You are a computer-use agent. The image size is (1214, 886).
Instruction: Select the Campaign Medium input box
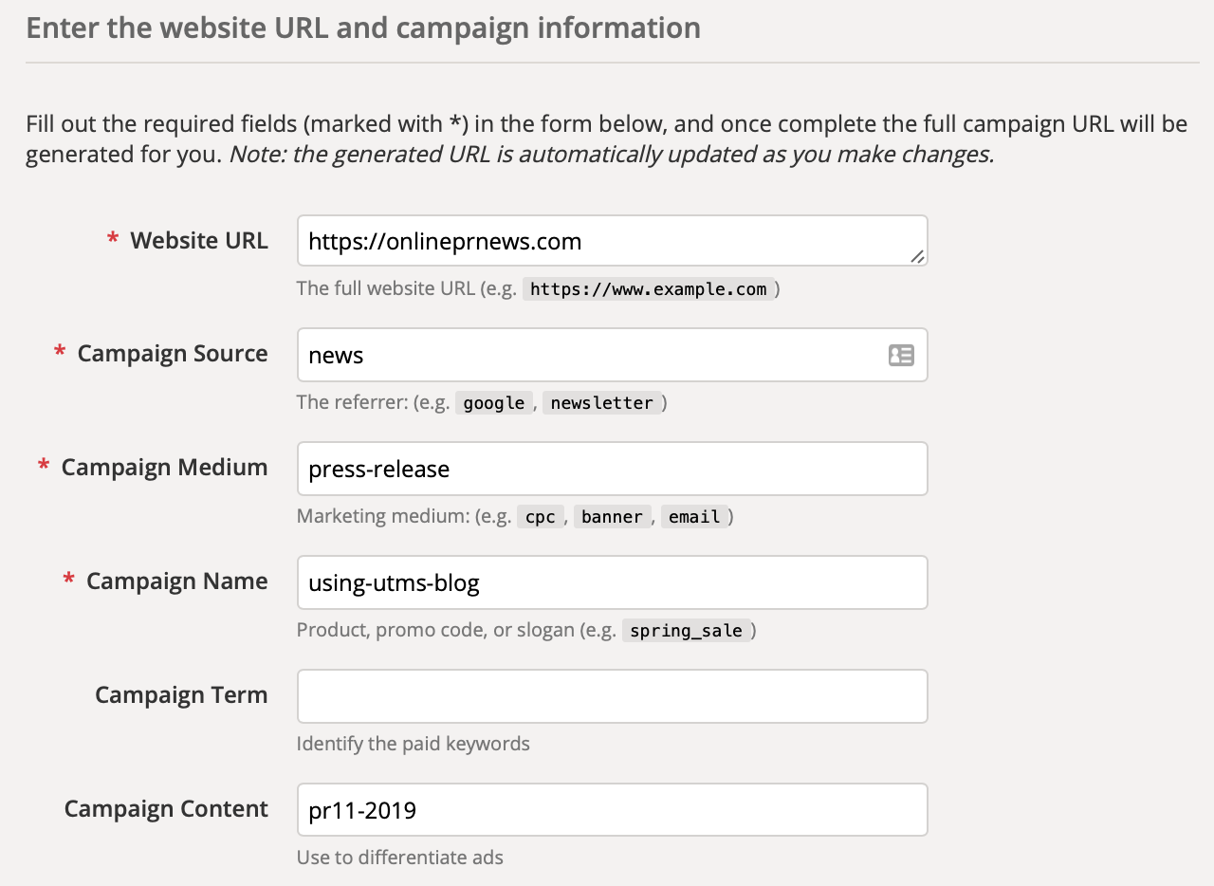coord(612,469)
